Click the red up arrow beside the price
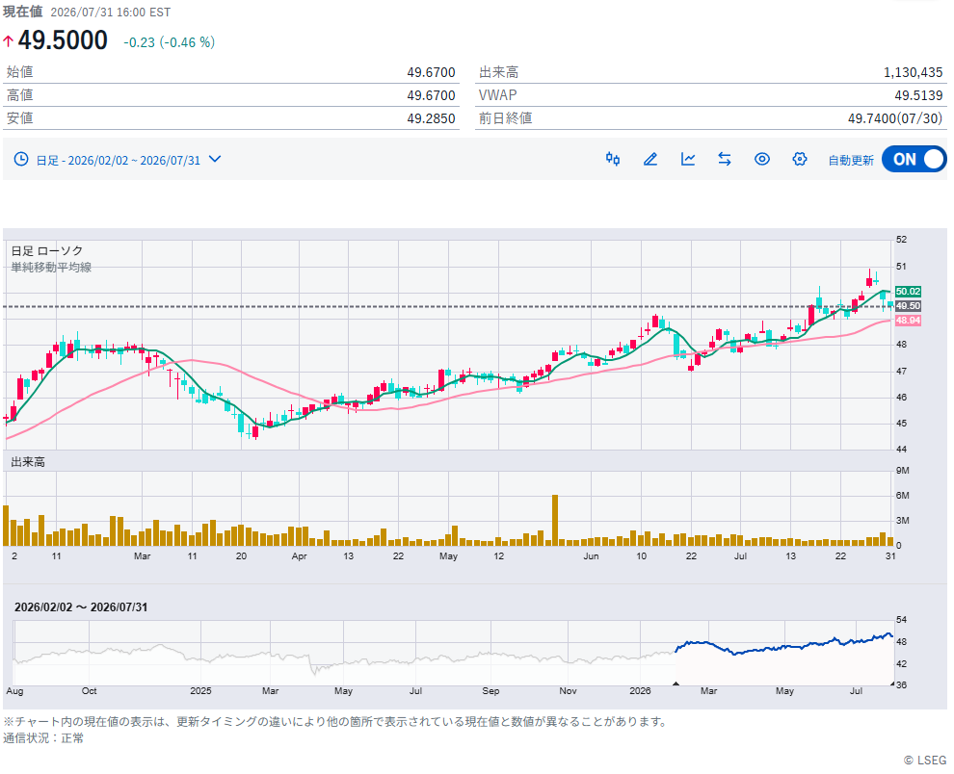954x774 pixels. [x=8, y=41]
